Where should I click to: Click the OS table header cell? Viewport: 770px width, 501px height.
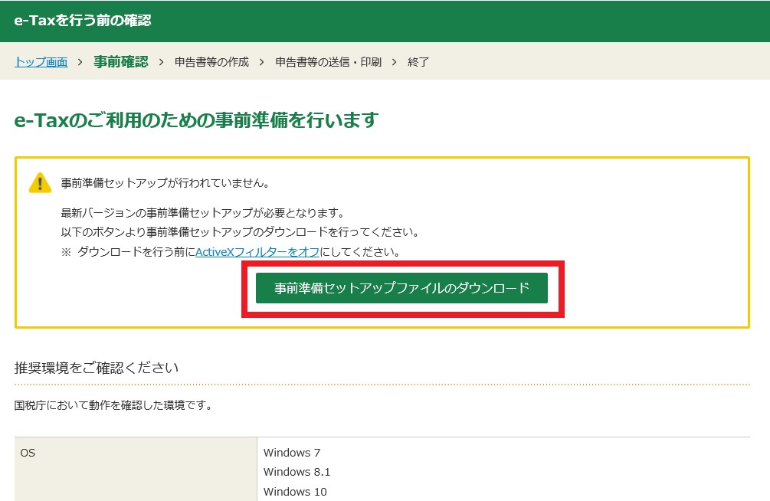(136, 469)
